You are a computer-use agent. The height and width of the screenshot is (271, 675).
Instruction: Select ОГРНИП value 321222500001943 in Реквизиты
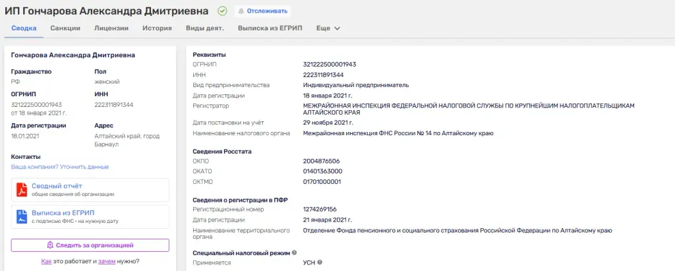coord(330,65)
